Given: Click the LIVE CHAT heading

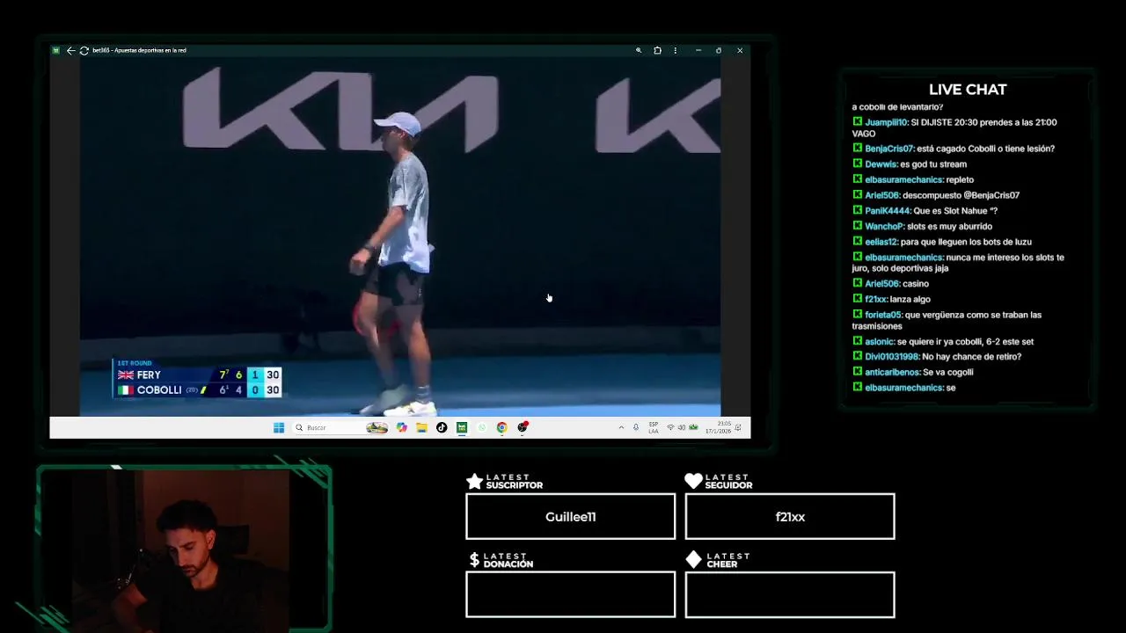Looking at the screenshot, I should click(x=968, y=90).
